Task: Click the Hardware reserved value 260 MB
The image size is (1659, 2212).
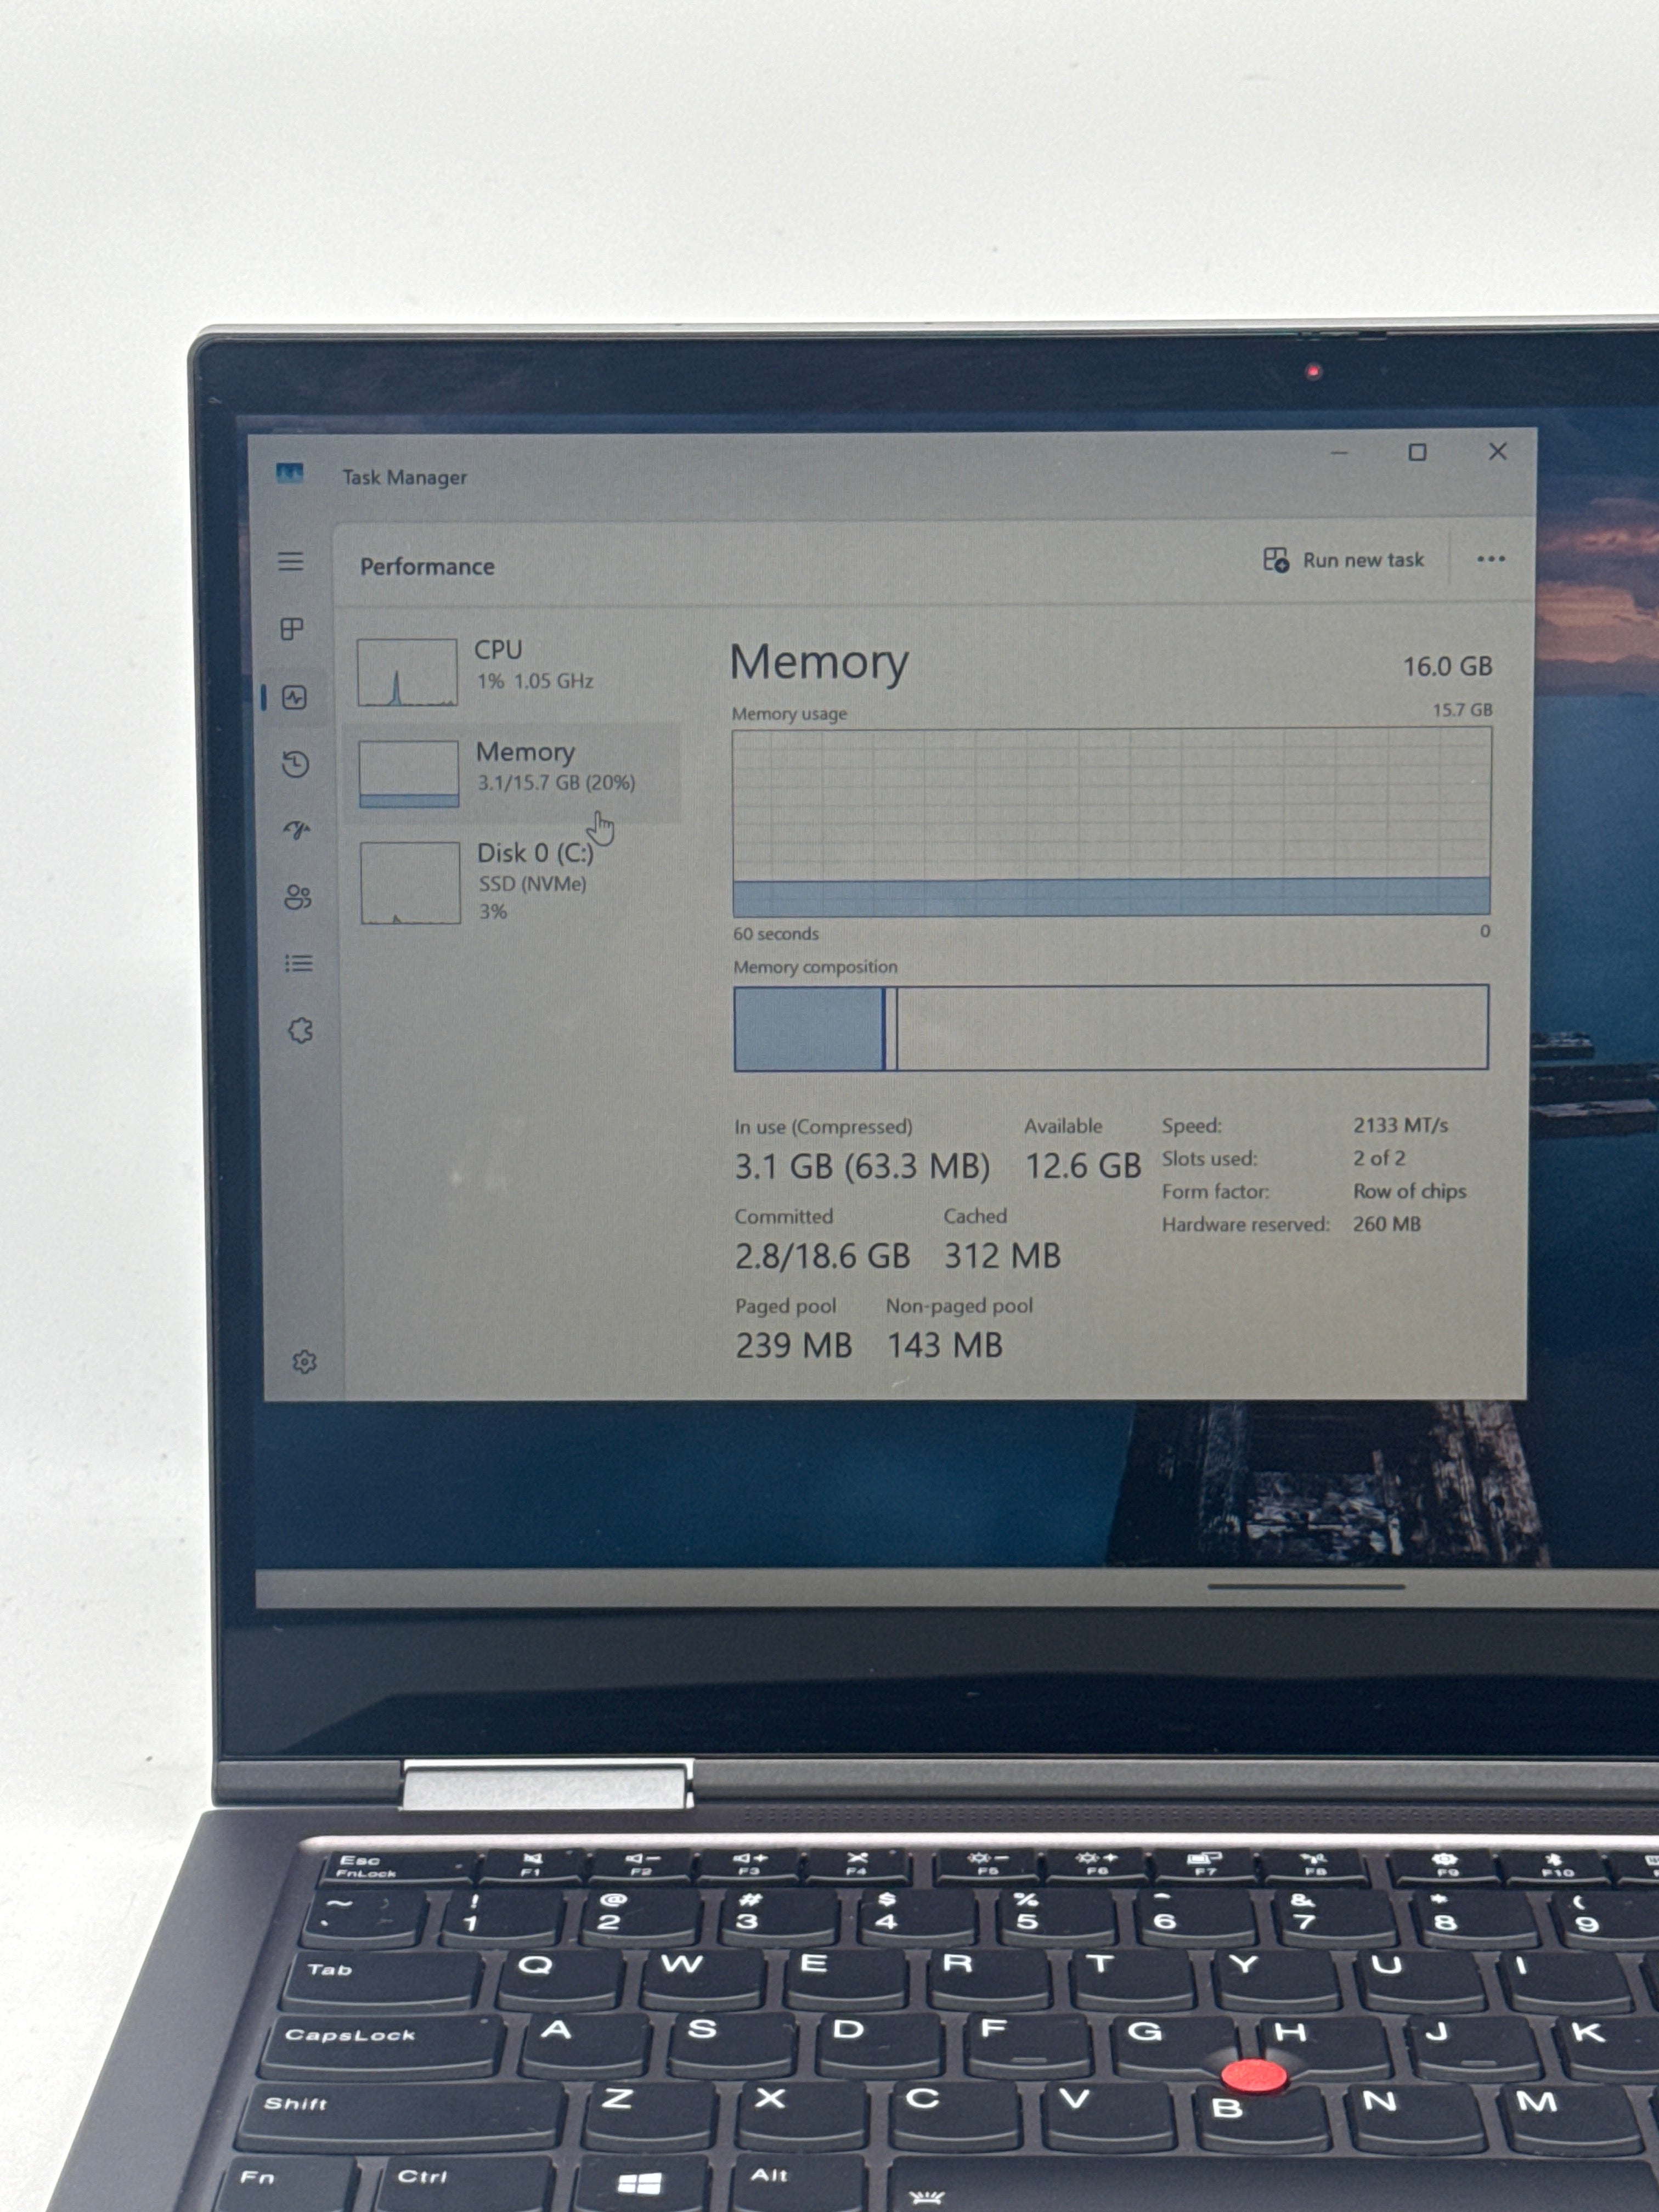Action: click(1386, 1224)
